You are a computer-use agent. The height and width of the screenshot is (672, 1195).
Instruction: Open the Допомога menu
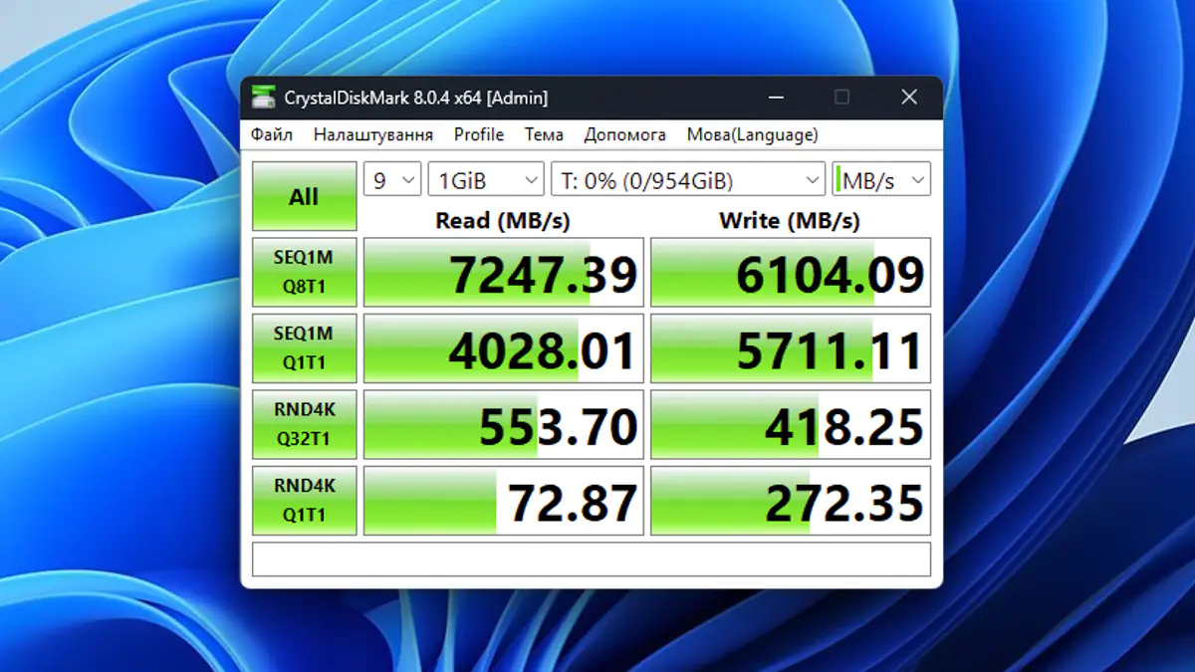624,133
